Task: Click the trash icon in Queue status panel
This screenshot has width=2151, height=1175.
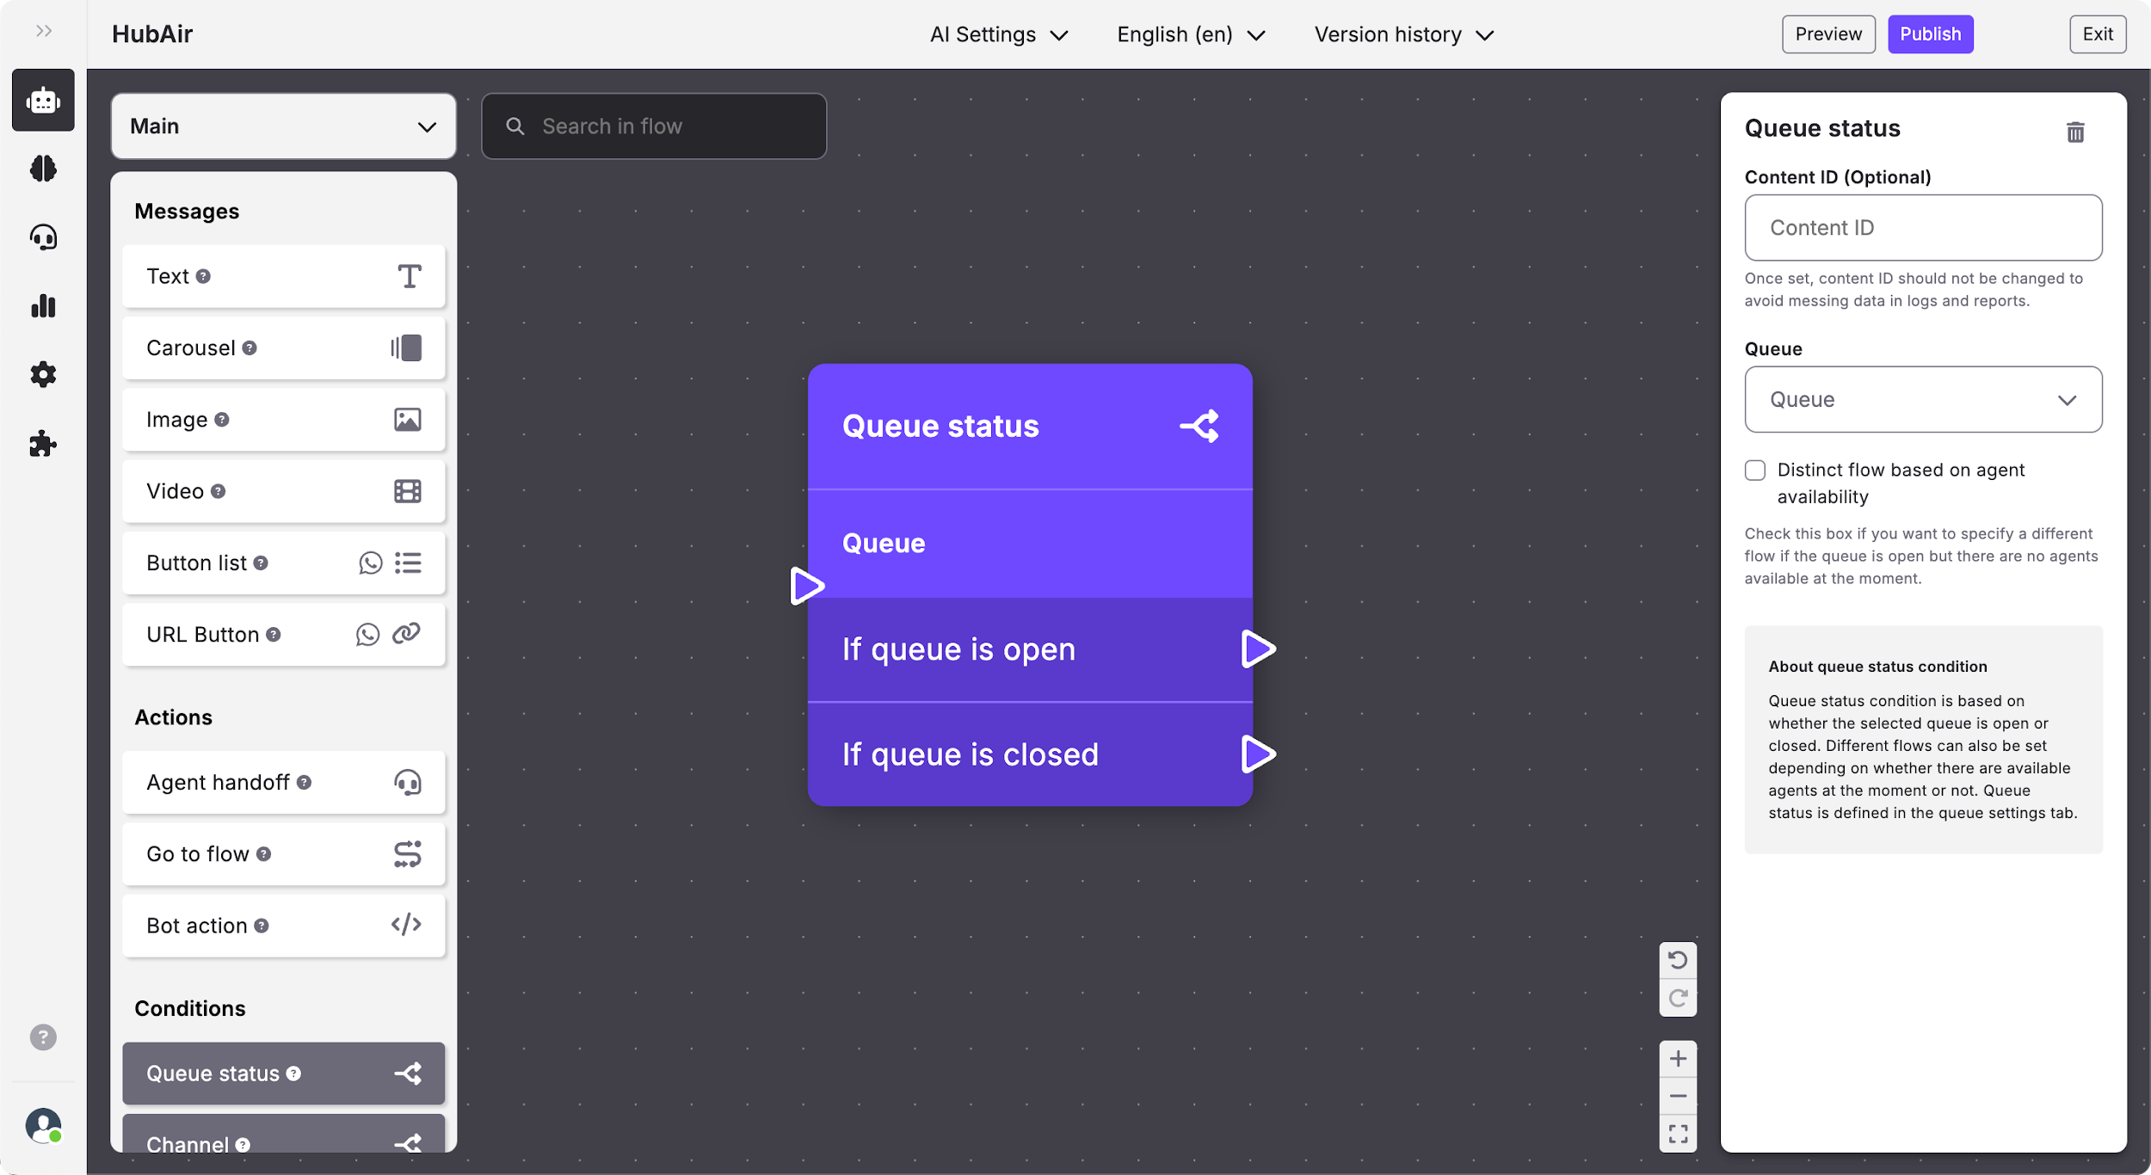Action: [2074, 132]
